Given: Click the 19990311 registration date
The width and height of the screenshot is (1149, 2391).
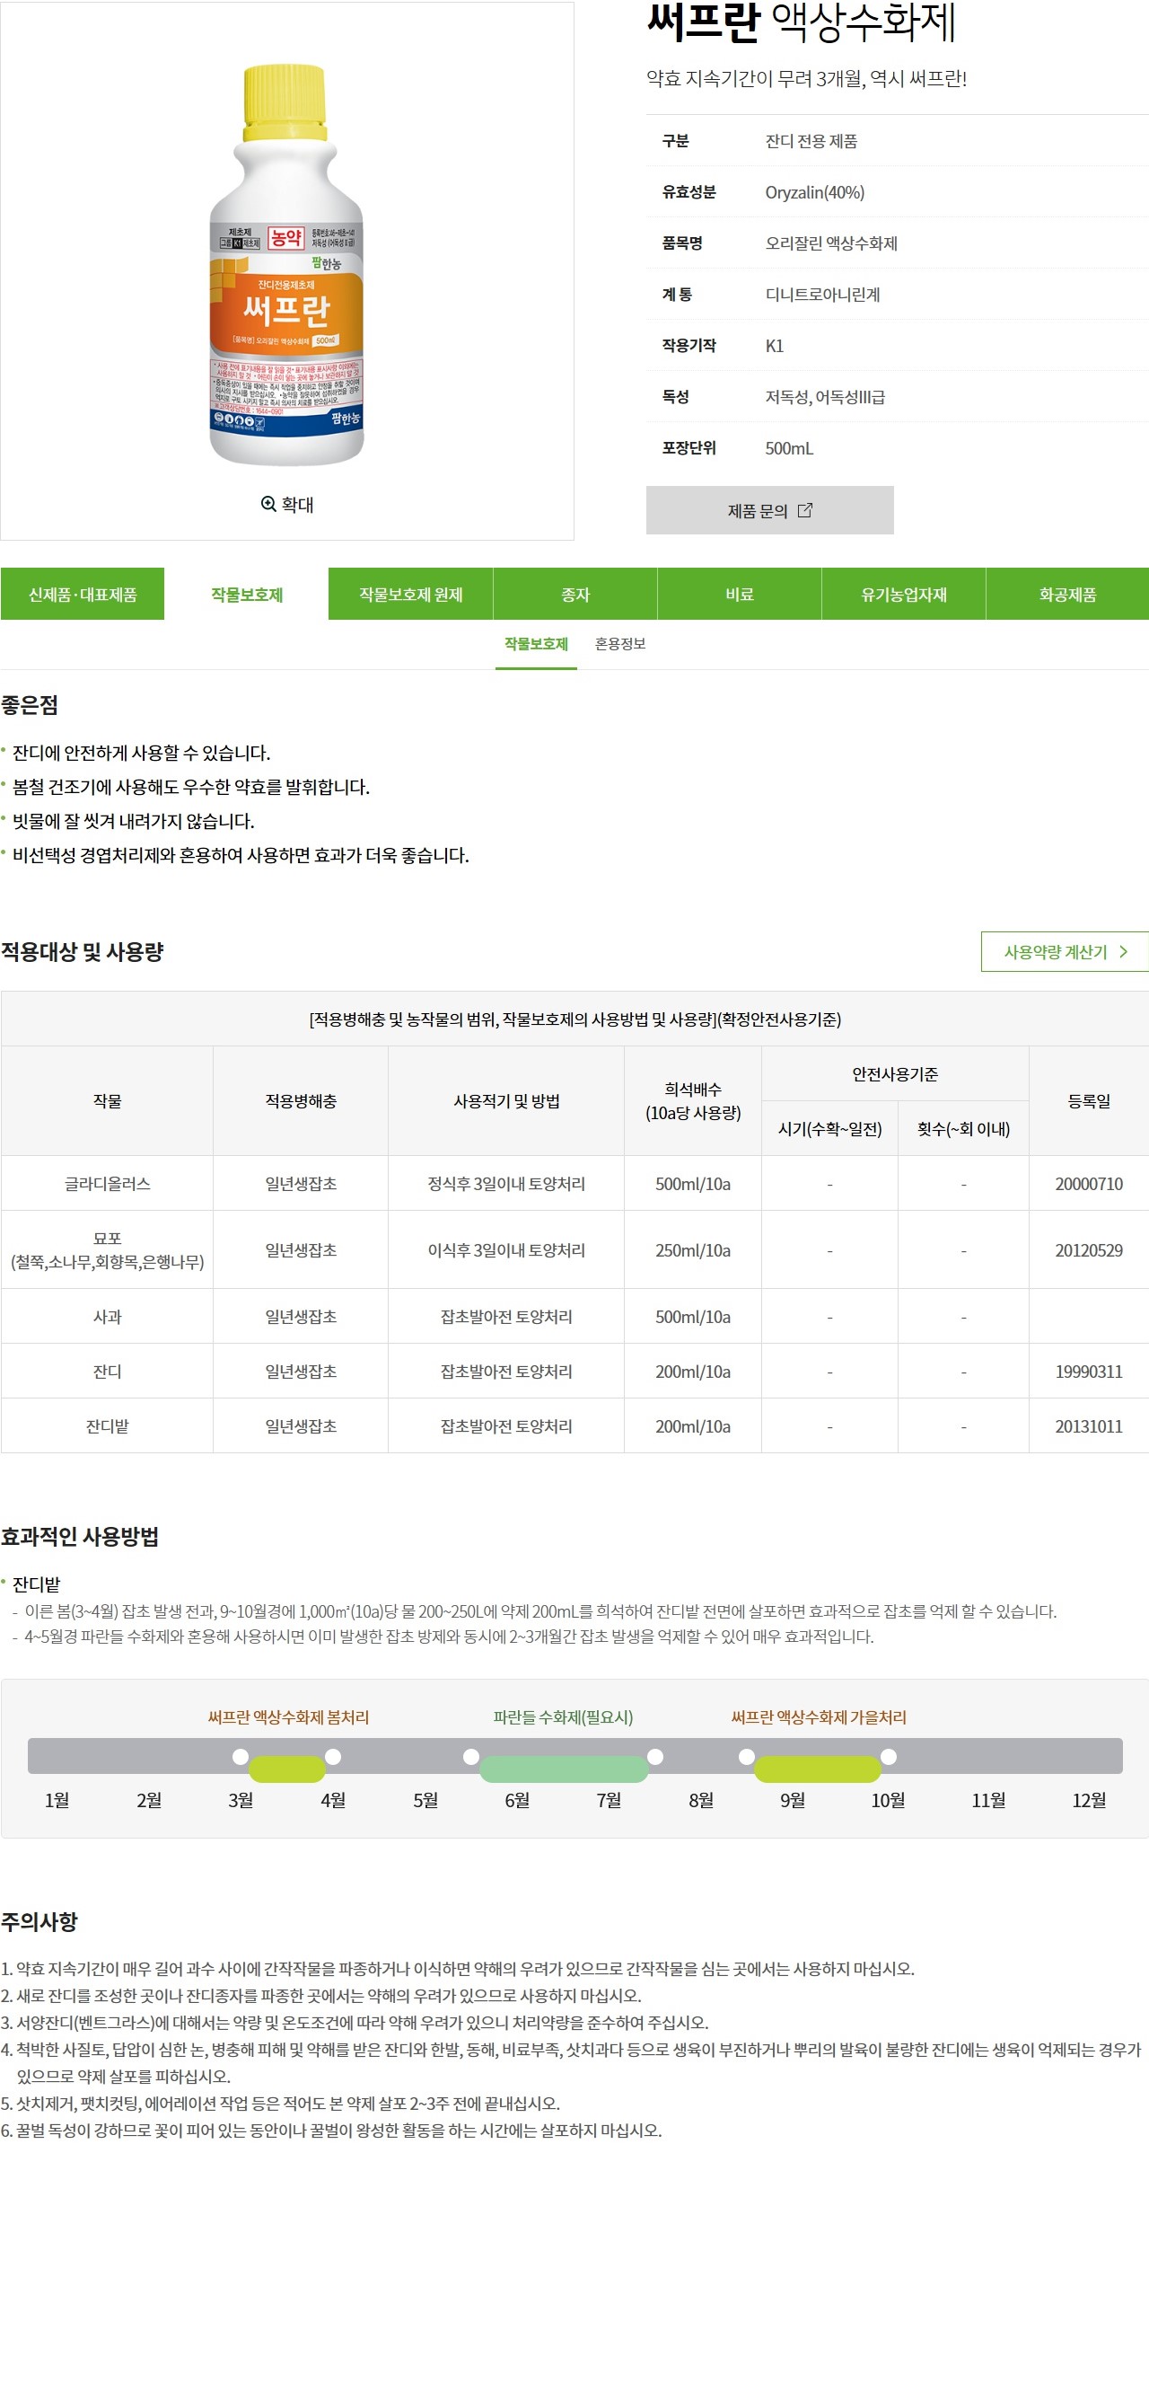Looking at the screenshot, I should click(1089, 1371).
